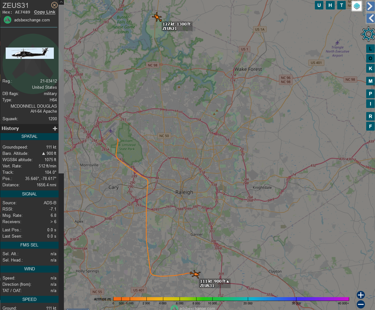Open the map layers selector
Viewport: 375px width, 310px height.
click(357, 6)
